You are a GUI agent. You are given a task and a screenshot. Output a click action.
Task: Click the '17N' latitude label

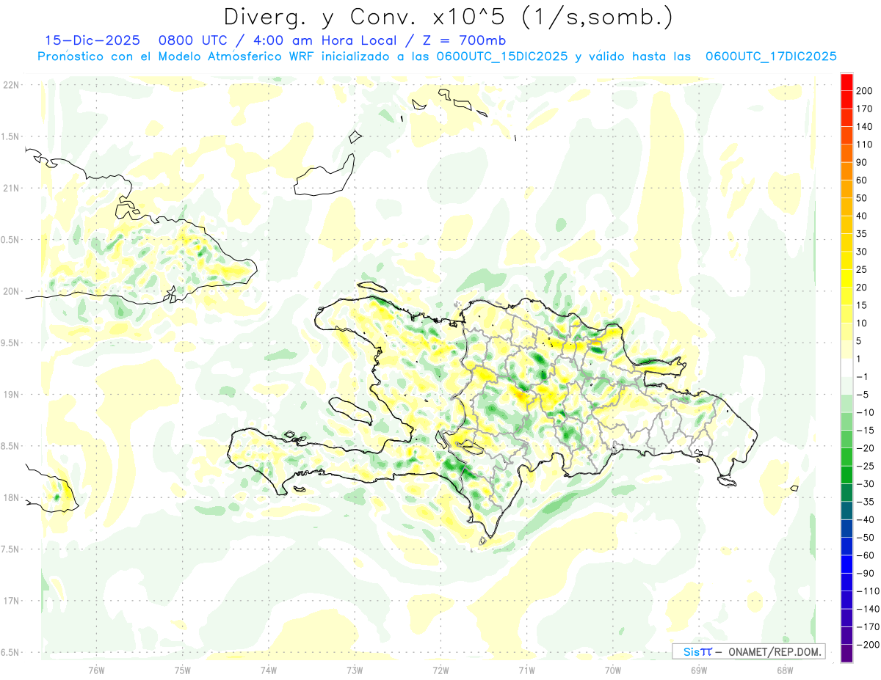pos(10,602)
